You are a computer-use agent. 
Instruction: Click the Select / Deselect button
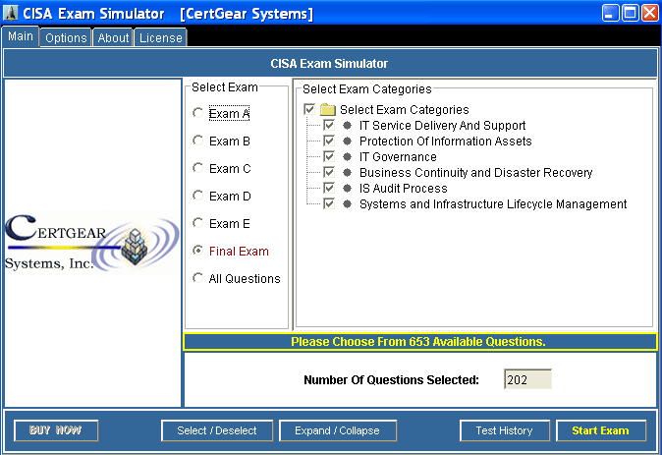[x=217, y=430]
